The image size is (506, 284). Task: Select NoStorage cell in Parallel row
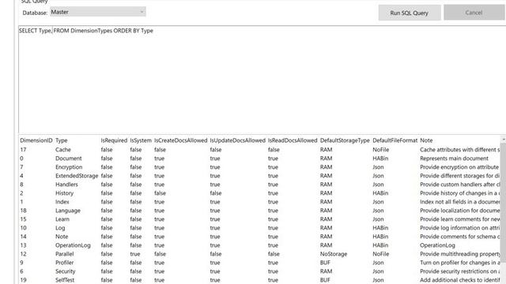point(334,254)
